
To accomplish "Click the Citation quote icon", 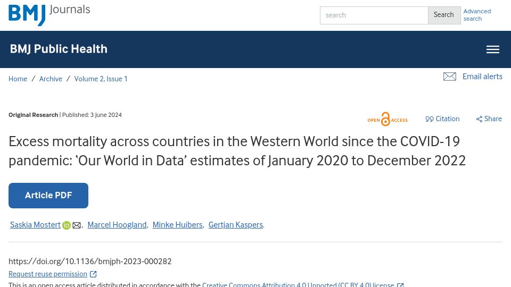I will coord(429,119).
